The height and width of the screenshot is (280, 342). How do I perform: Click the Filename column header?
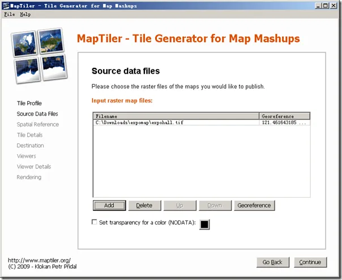pos(176,116)
